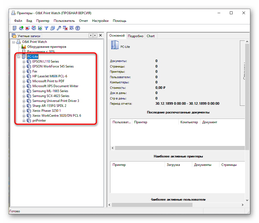The height and width of the screenshot is (223, 259).
Task: Switch to the Chart tab
Action: click(151, 36)
